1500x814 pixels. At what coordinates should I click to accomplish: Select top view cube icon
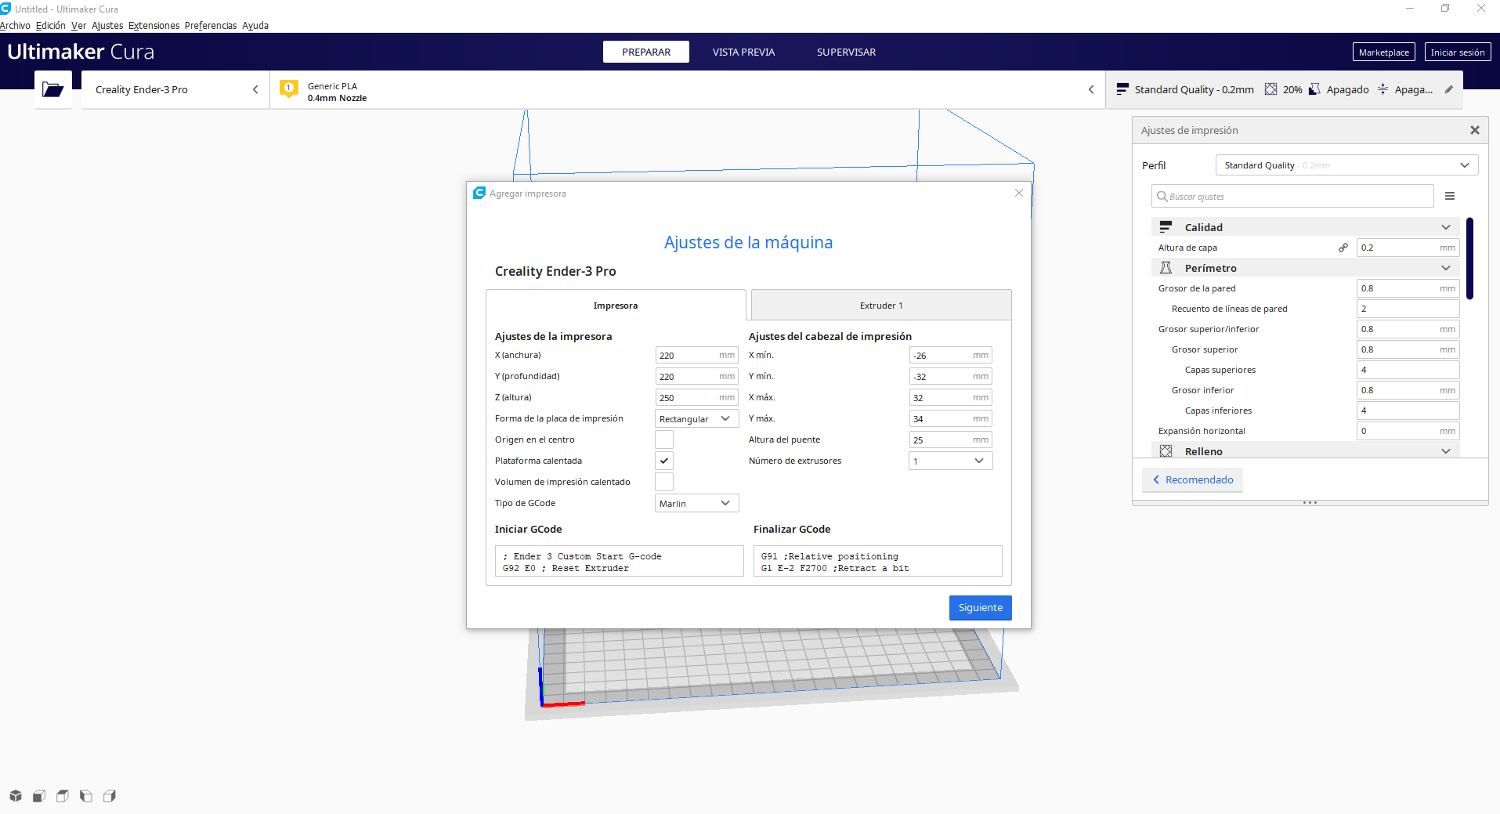[63, 796]
